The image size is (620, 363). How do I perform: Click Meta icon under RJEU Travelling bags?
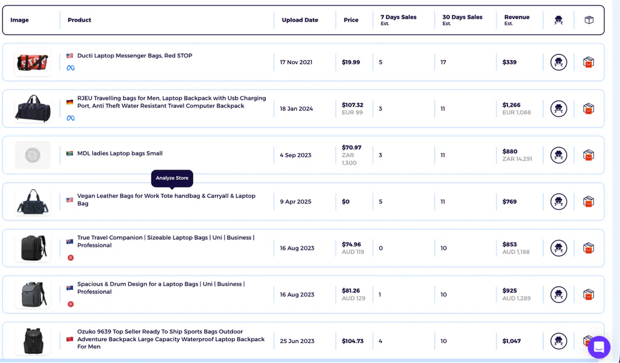point(70,118)
